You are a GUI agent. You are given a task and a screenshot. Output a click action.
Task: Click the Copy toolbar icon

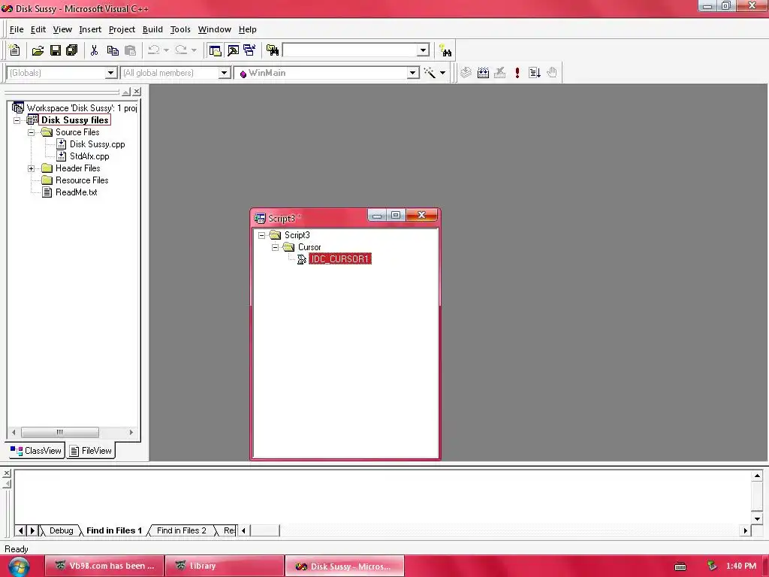coord(113,50)
